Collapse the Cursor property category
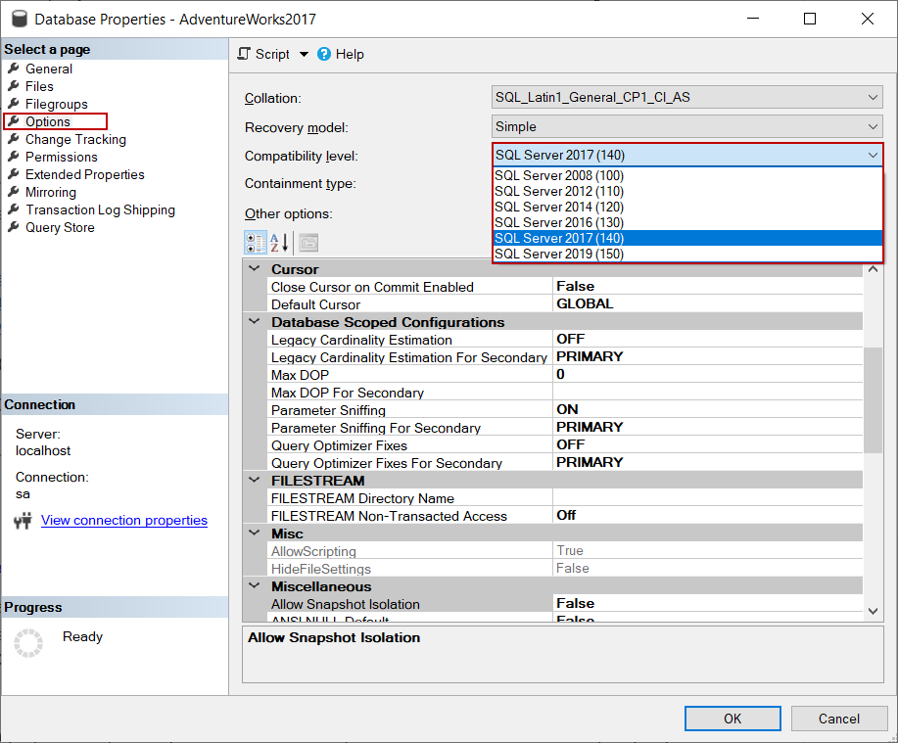Screen dimensions: 898x743 (x=255, y=269)
